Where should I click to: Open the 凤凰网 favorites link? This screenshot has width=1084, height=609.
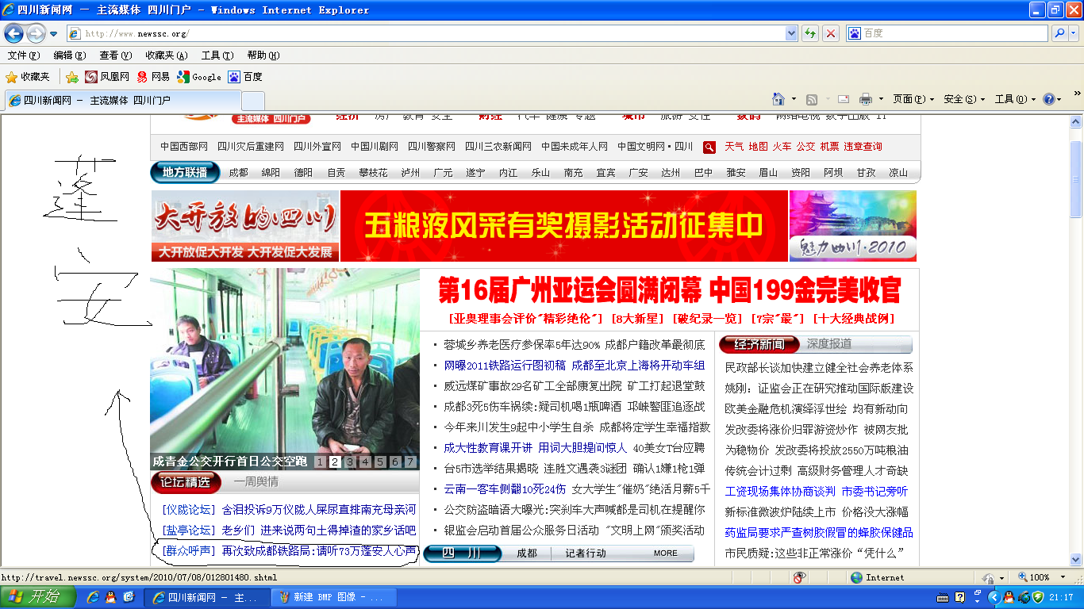pos(107,77)
